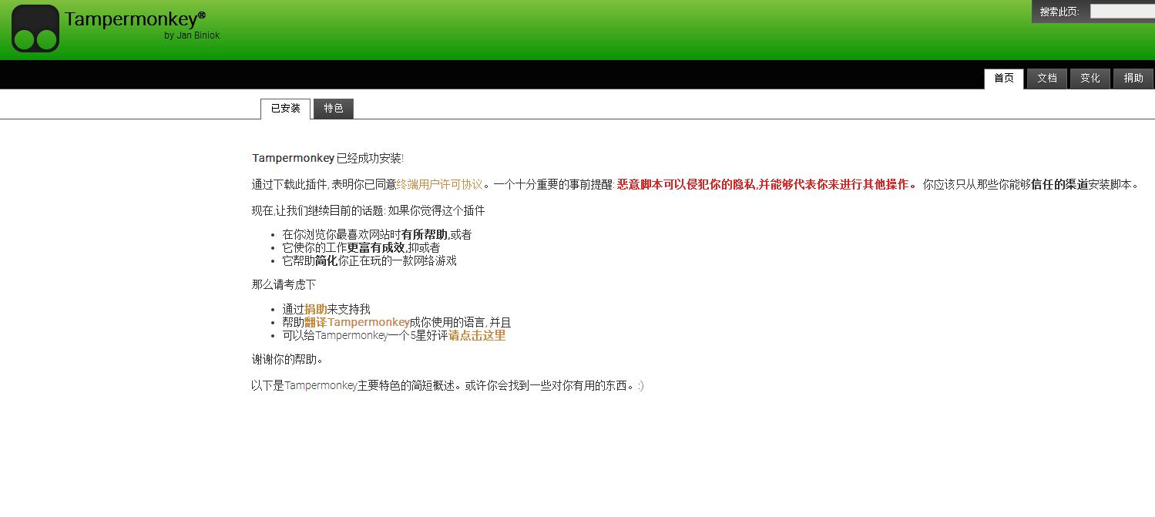Open the 首页 navigation tab
The width and height of the screenshot is (1155, 517).
(x=1004, y=79)
